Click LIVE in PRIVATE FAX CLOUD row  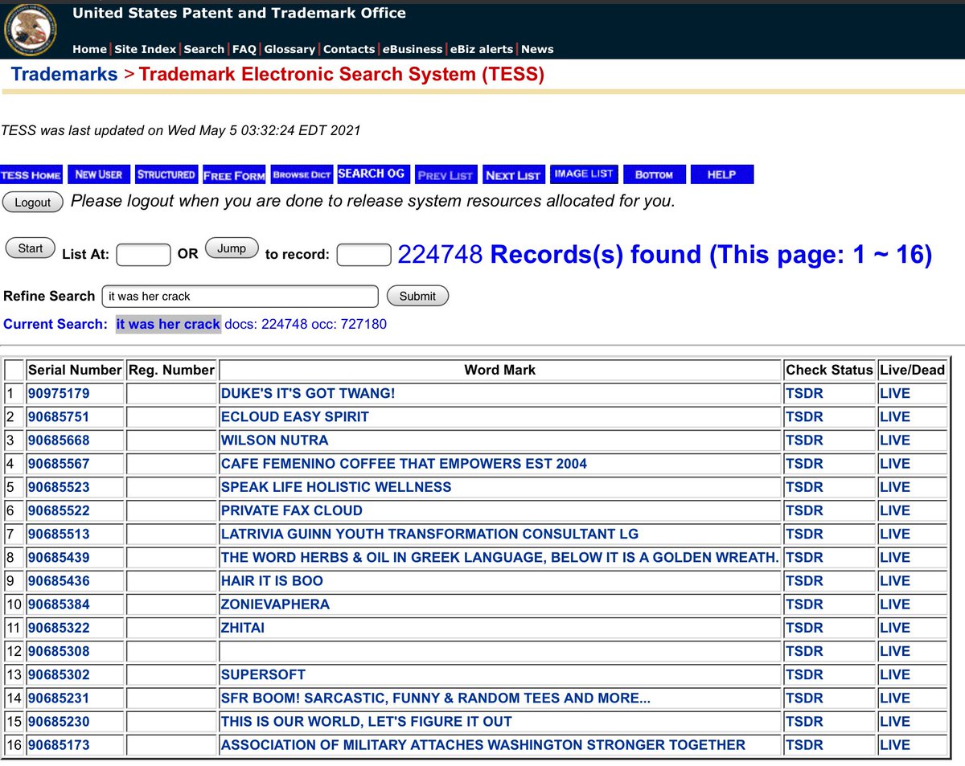[x=895, y=510]
